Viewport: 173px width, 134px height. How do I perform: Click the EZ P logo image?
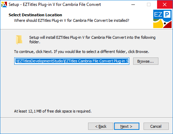point(162,19)
